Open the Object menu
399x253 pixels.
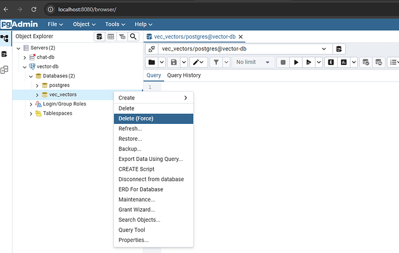[84, 24]
